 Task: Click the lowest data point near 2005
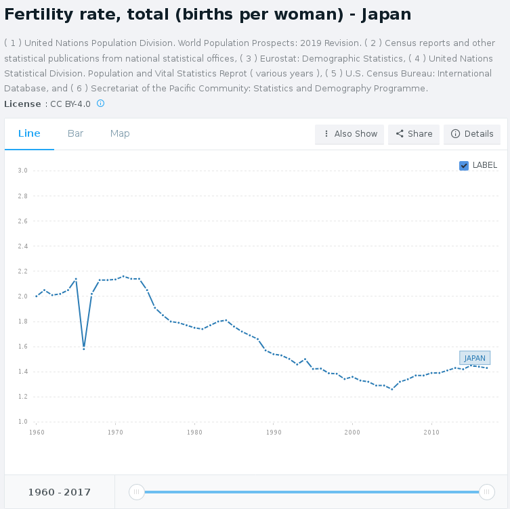[391, 389]
